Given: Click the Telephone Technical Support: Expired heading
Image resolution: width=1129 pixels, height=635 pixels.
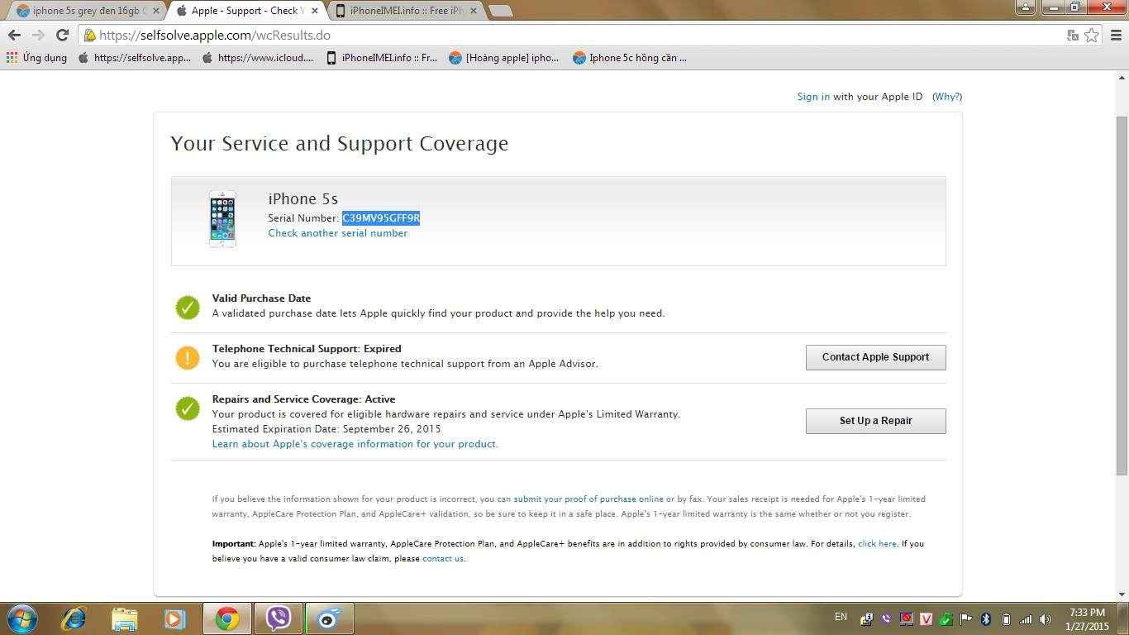Looking at the screenshot, I should [307, 349].
